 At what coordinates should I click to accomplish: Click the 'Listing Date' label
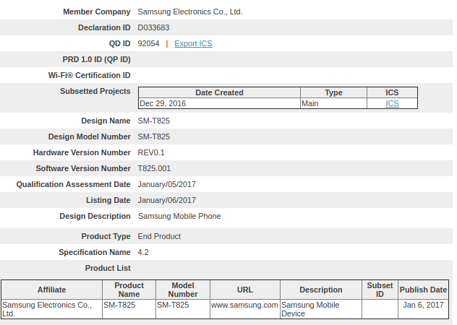pyautogui.click(x=108, y=200)
